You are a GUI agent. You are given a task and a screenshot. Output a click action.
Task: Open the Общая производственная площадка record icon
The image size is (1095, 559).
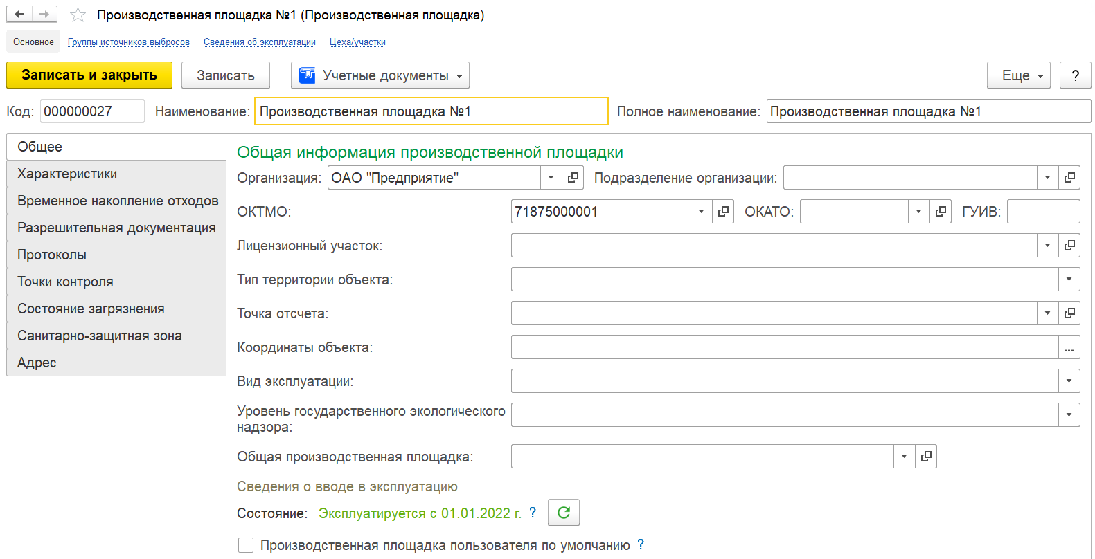point(926,457)
